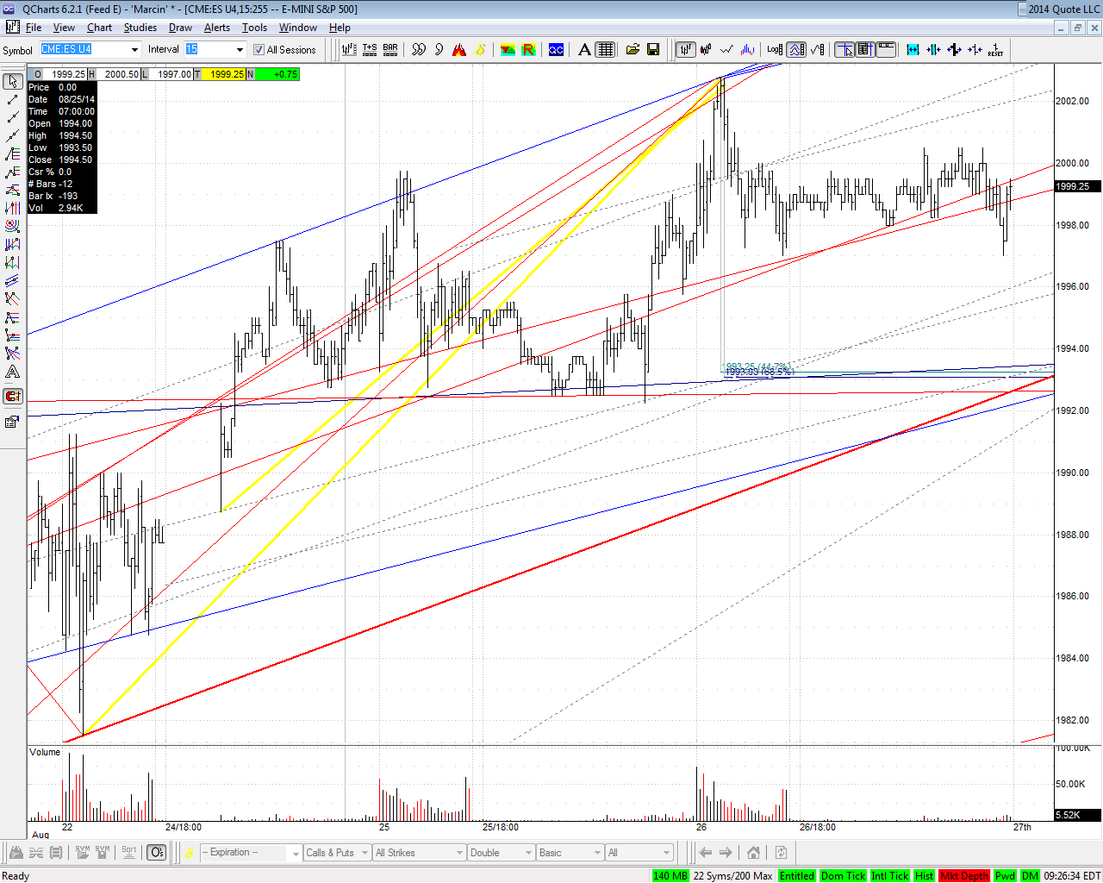Save workspace with floppy disk icon
This screenshot has width=1103, height=883.
point(653,49)
